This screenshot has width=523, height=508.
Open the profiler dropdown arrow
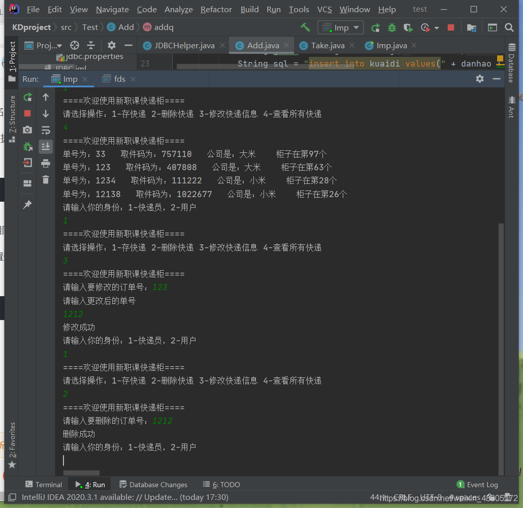[x=436, y=27]
